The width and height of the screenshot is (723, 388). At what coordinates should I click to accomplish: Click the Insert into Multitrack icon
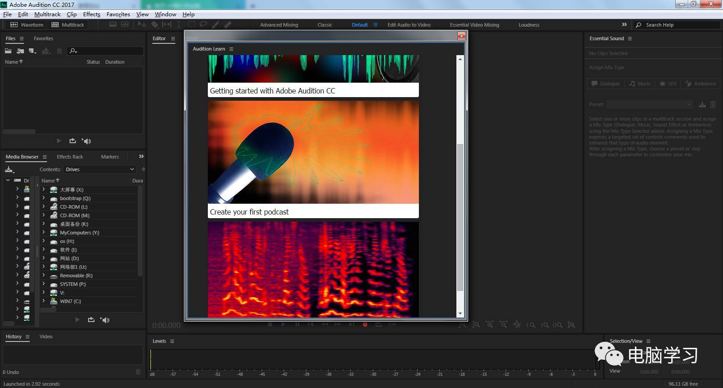click(x=46, y=51)
